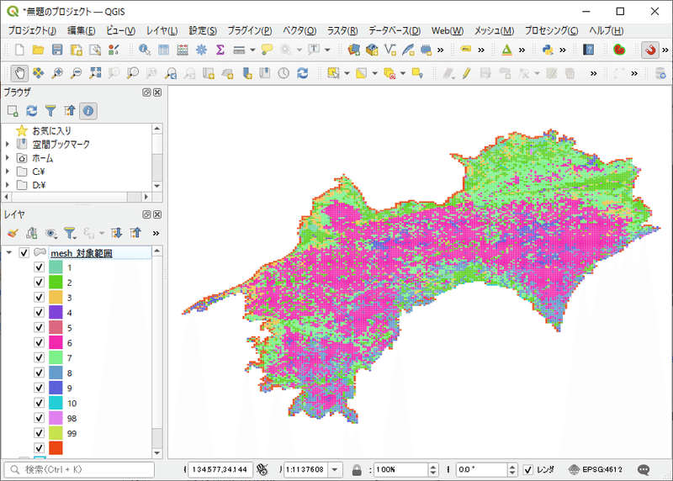This screenshot has width=673, height=481.
Task: Open the プラグイン(P) menu
Action: (249, 30)
